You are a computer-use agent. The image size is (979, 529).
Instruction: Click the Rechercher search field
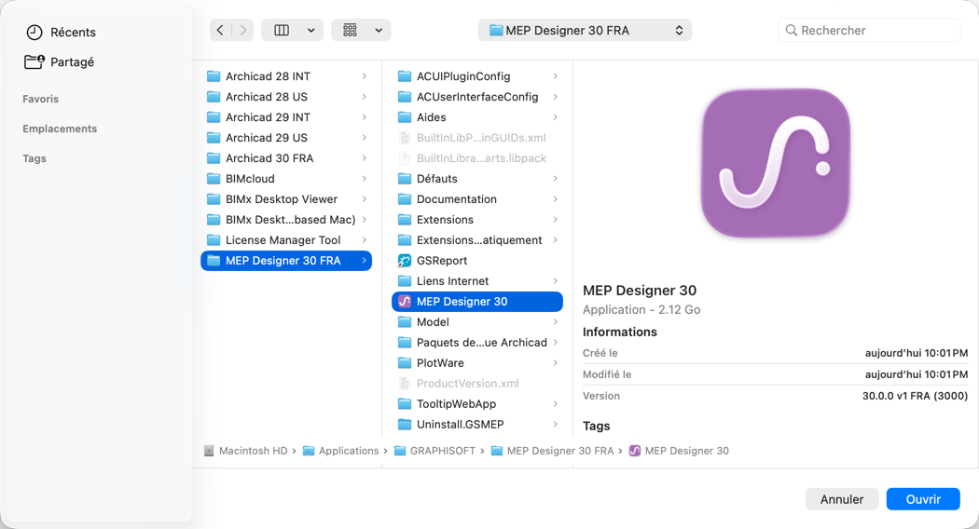point(869,30)
